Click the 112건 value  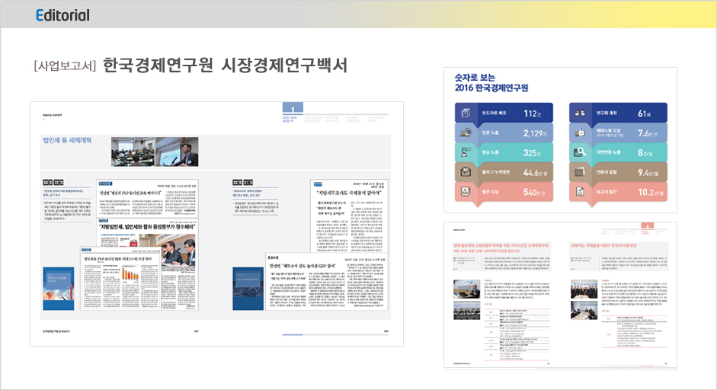pyautogui.click(x=533, y=113)
